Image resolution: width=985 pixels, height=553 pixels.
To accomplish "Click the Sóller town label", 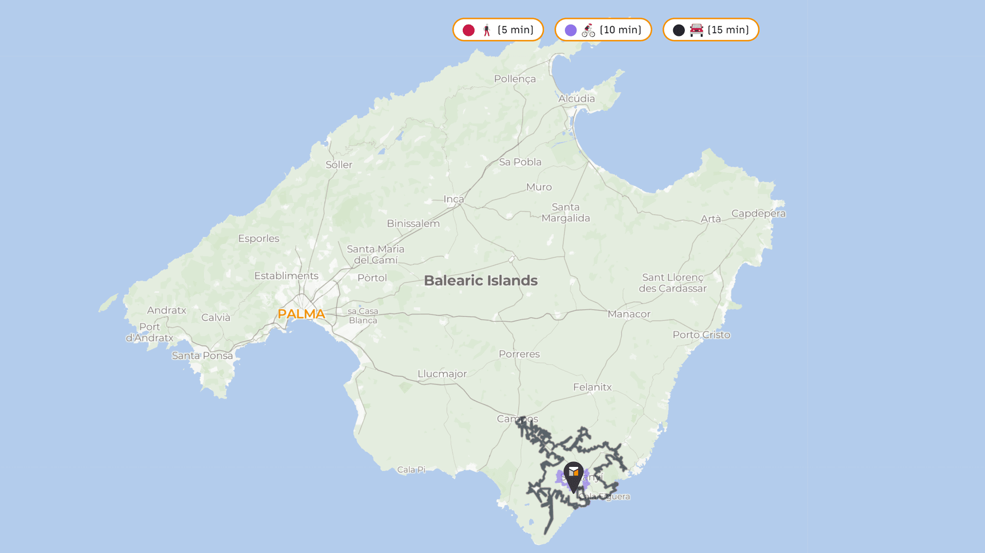I will coord(339,165).
